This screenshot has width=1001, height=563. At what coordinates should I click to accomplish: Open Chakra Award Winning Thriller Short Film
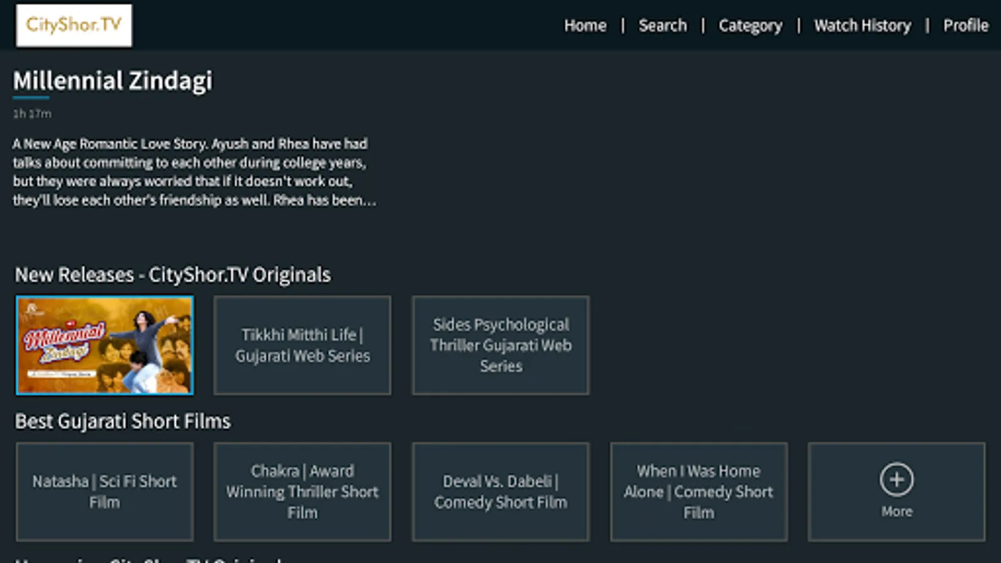tap(302, 491)
